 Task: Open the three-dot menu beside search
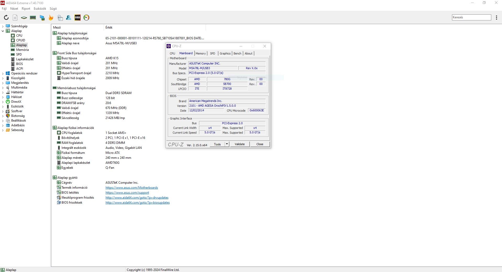pyautogui.click(x=497, y=18)
